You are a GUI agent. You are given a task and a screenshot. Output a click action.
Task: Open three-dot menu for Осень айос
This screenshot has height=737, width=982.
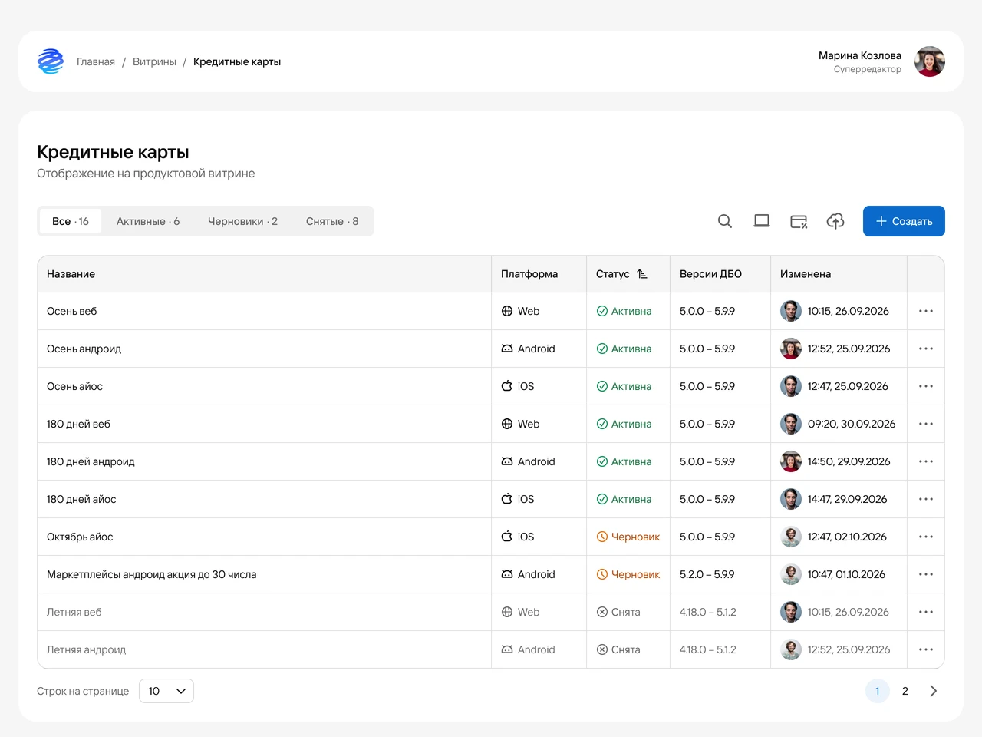click(x=926, y=386)
